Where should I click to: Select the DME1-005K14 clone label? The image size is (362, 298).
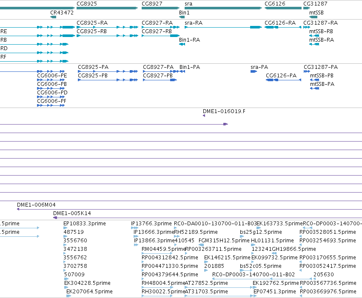coord(72,213)
